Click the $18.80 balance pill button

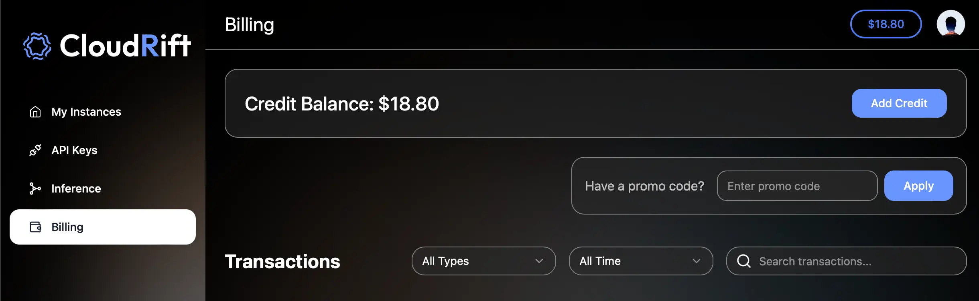[886, 24]
